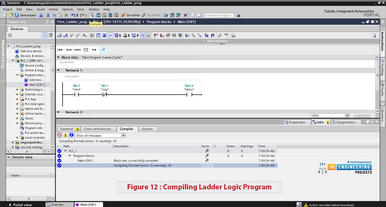Insert normally closed contact from favorites
386x207 pixels.
point(69,50)
